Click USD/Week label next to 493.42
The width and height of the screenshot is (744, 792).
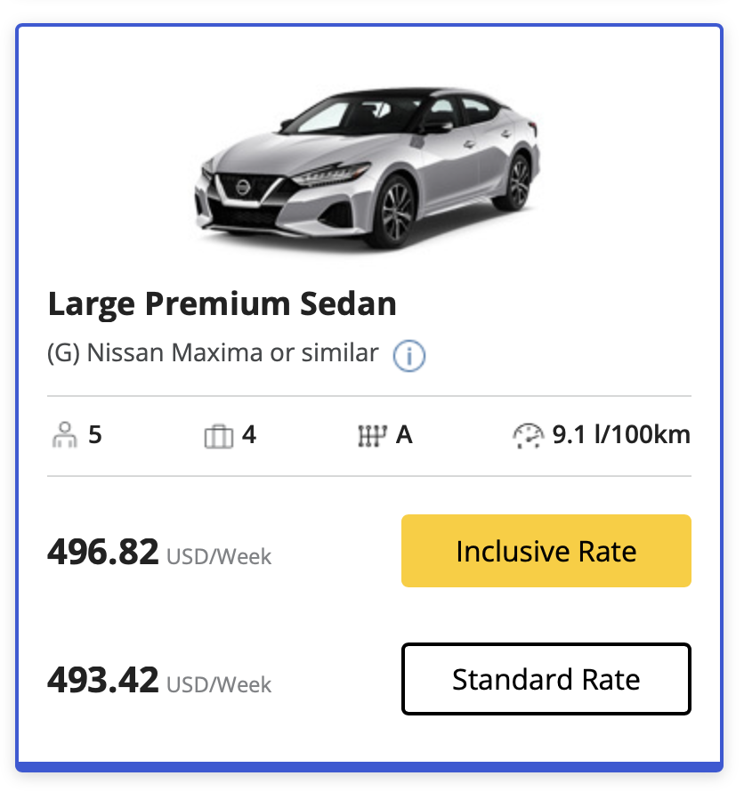pyautogui.click(x=219, y=685)
